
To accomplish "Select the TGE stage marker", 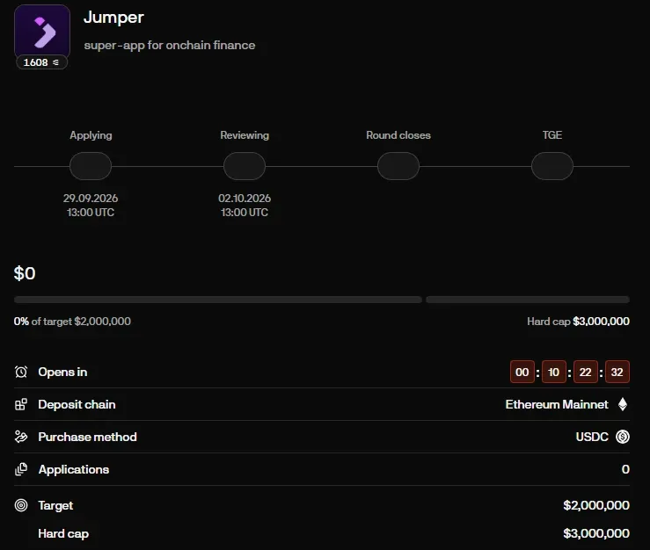I will [552, 166].
